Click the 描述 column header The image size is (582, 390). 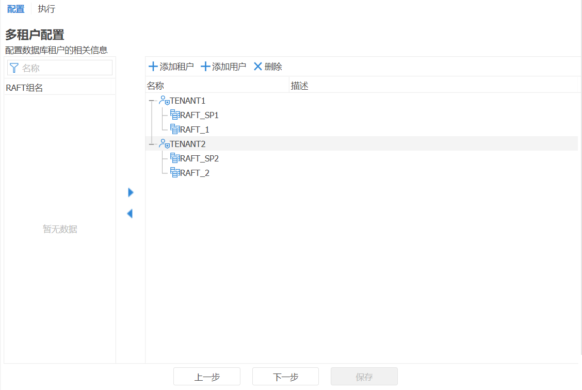300,86
